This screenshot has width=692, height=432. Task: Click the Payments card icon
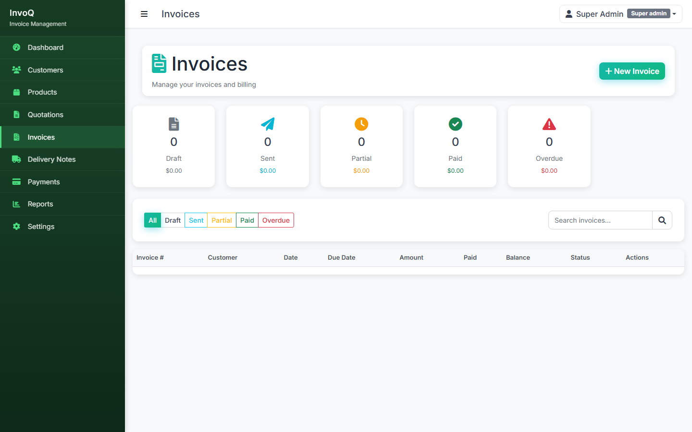tap(16, 182)
